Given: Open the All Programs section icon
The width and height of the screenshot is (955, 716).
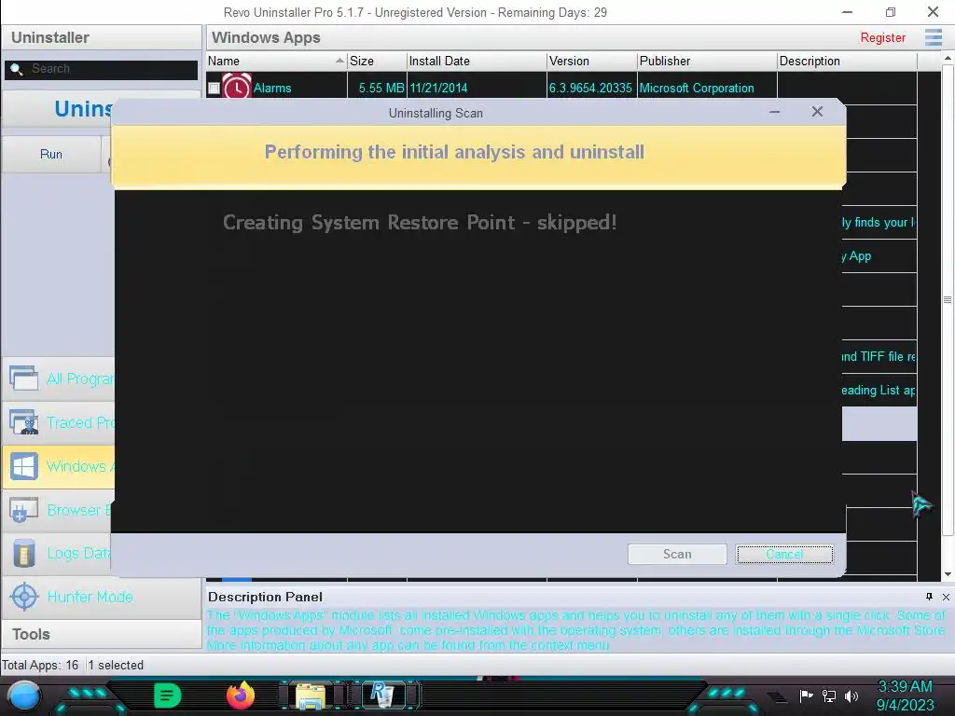Looking at the screenshot, I should click(23, 379).
